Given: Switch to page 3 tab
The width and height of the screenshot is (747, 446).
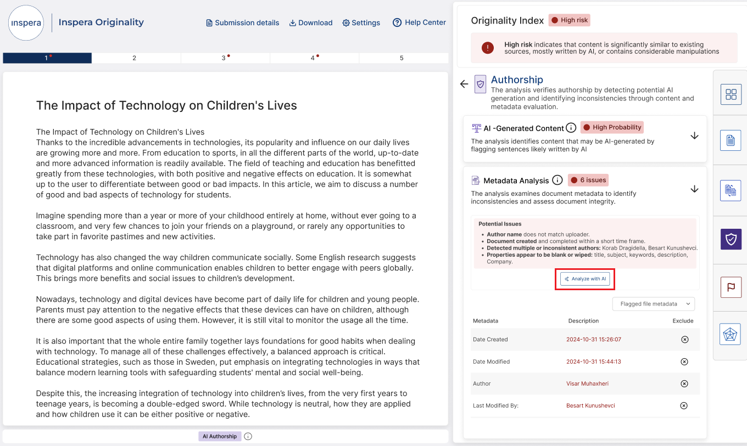Looking at the screenshot, I should coord(225,58).
